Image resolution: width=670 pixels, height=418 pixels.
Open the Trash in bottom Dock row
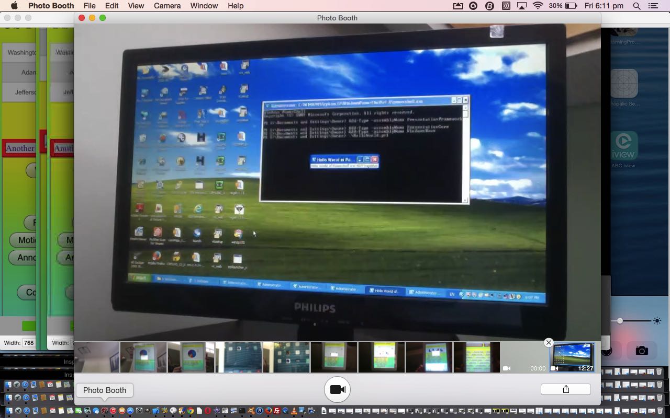tap(660, 411)
